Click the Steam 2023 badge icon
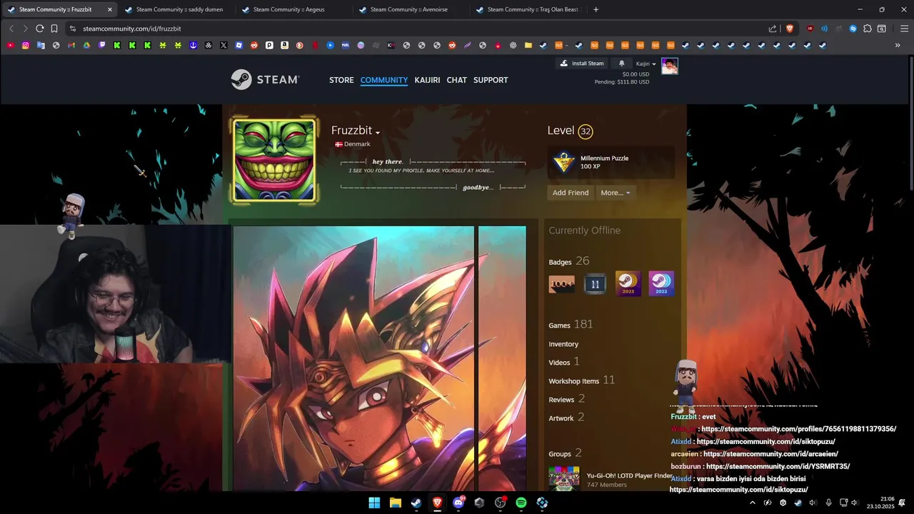The width and height of the screenshot is (914, 514). pyautogui.click(x=628, y=284)
